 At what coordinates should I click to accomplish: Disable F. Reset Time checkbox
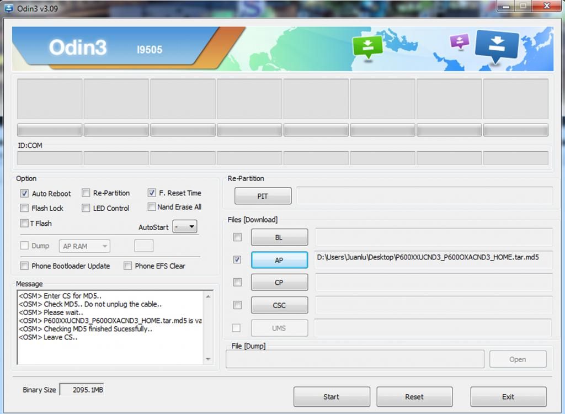pos(152,193)
